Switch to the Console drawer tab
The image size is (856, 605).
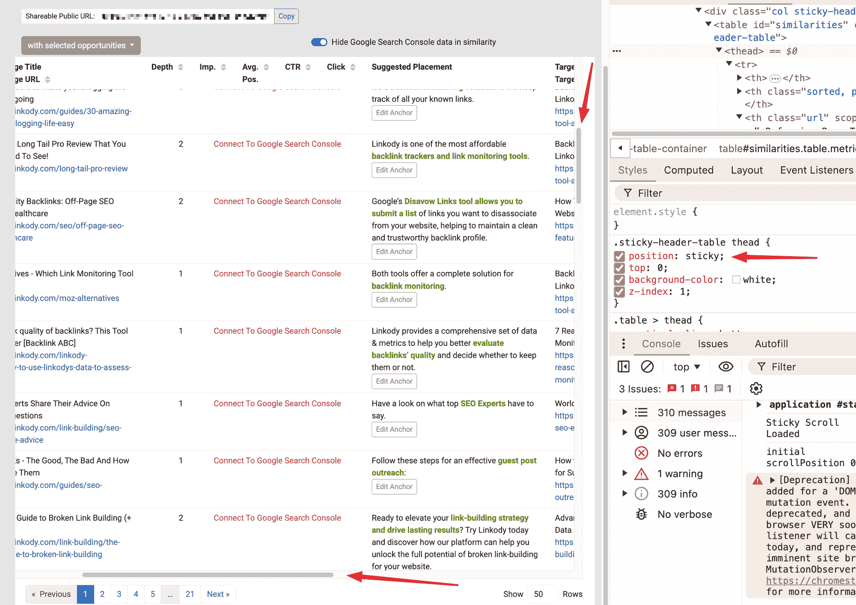[x=661, y=344]
